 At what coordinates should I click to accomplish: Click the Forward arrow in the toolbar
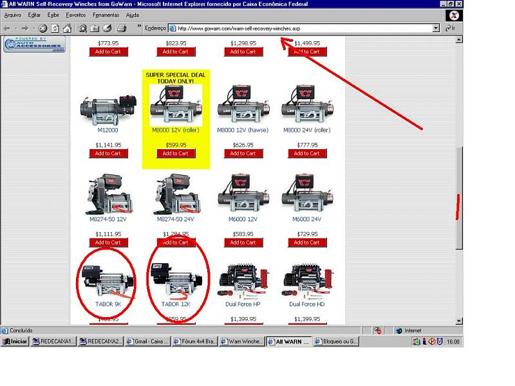point(25,28)
